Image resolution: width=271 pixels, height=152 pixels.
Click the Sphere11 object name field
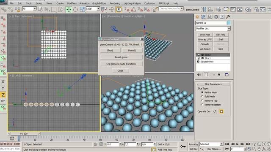(x=211, y=23)
